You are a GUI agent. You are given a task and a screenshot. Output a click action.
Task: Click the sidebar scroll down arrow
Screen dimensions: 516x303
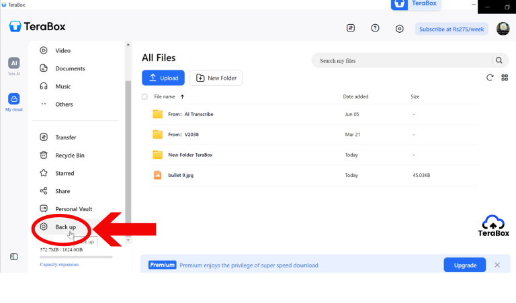coord(128,240)
